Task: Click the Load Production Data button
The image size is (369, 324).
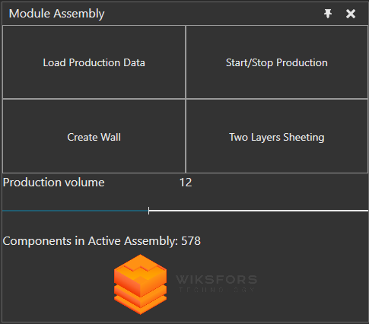Action: (x=94, y=62)
